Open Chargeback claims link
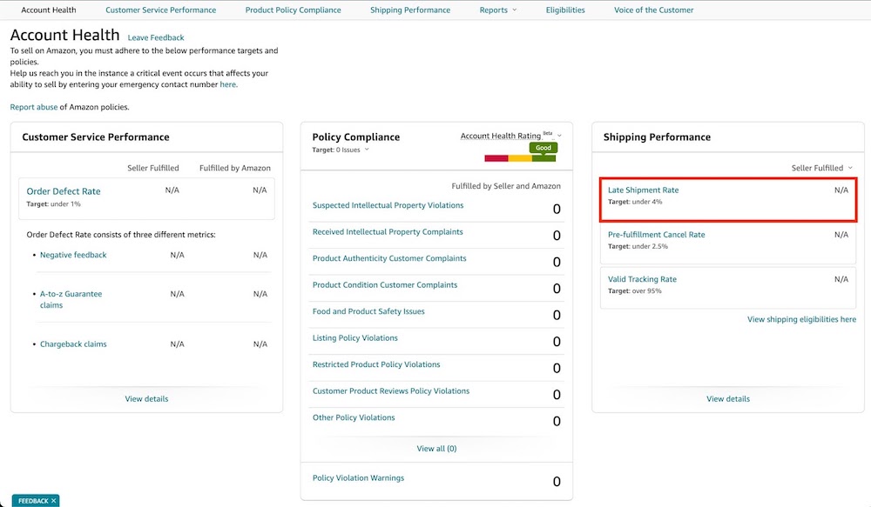Image resolution: width=871 pixels, height=507 pixels. (73, 344)
